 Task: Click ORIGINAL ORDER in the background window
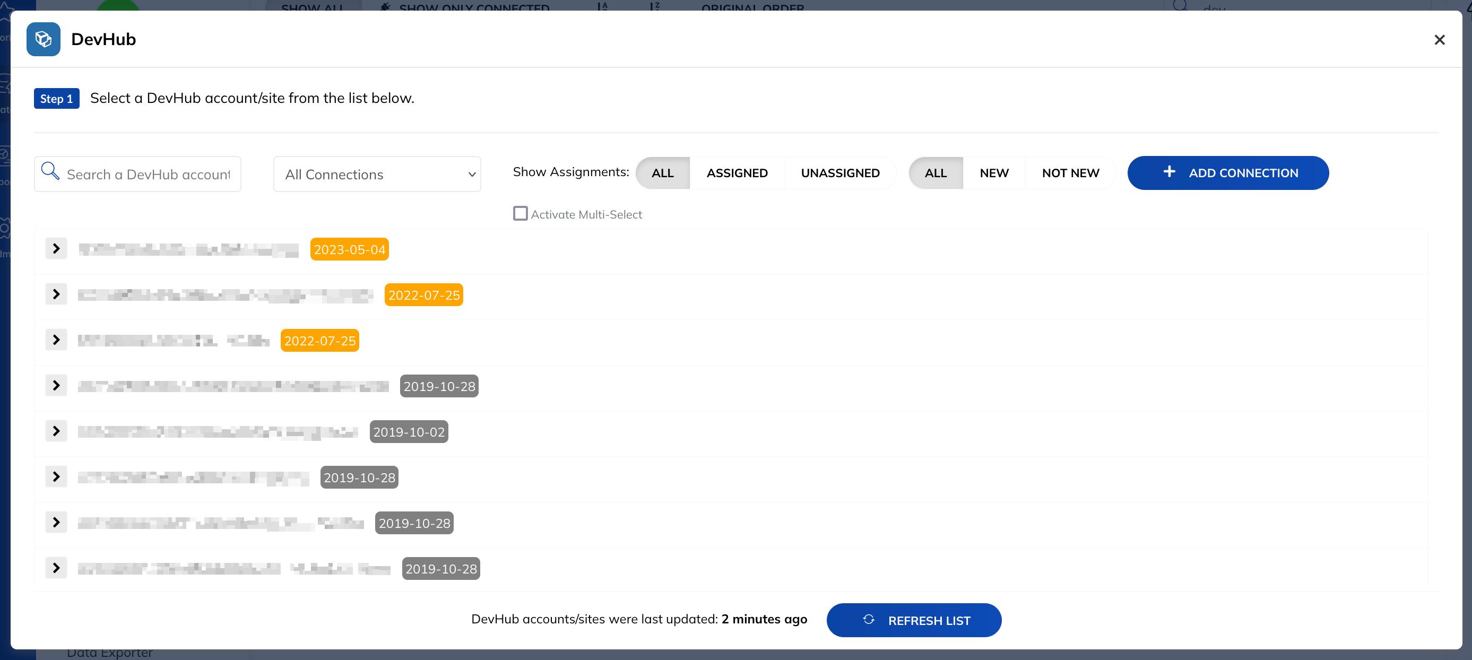pos(752,7)
